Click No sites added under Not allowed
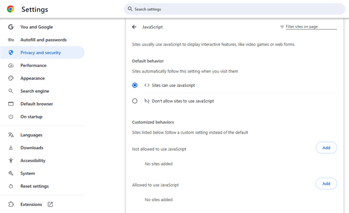Image resolution: width=349 pixels, height=213 pixels. pos(159,164)
